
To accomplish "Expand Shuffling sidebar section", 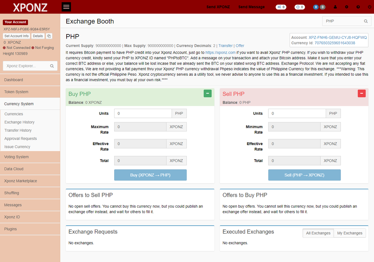I will [x=30, y=193].
